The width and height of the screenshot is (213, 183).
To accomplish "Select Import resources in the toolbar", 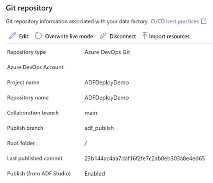I will (x=169, y=36).
